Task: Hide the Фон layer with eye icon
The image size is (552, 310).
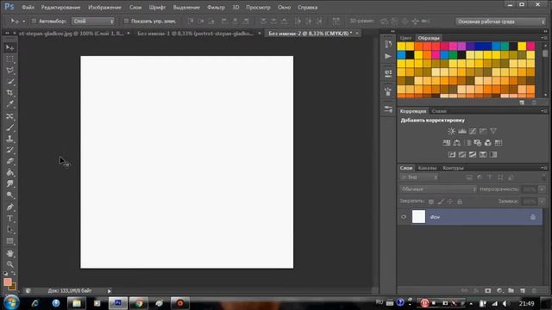Action: [x=404, y=217]
